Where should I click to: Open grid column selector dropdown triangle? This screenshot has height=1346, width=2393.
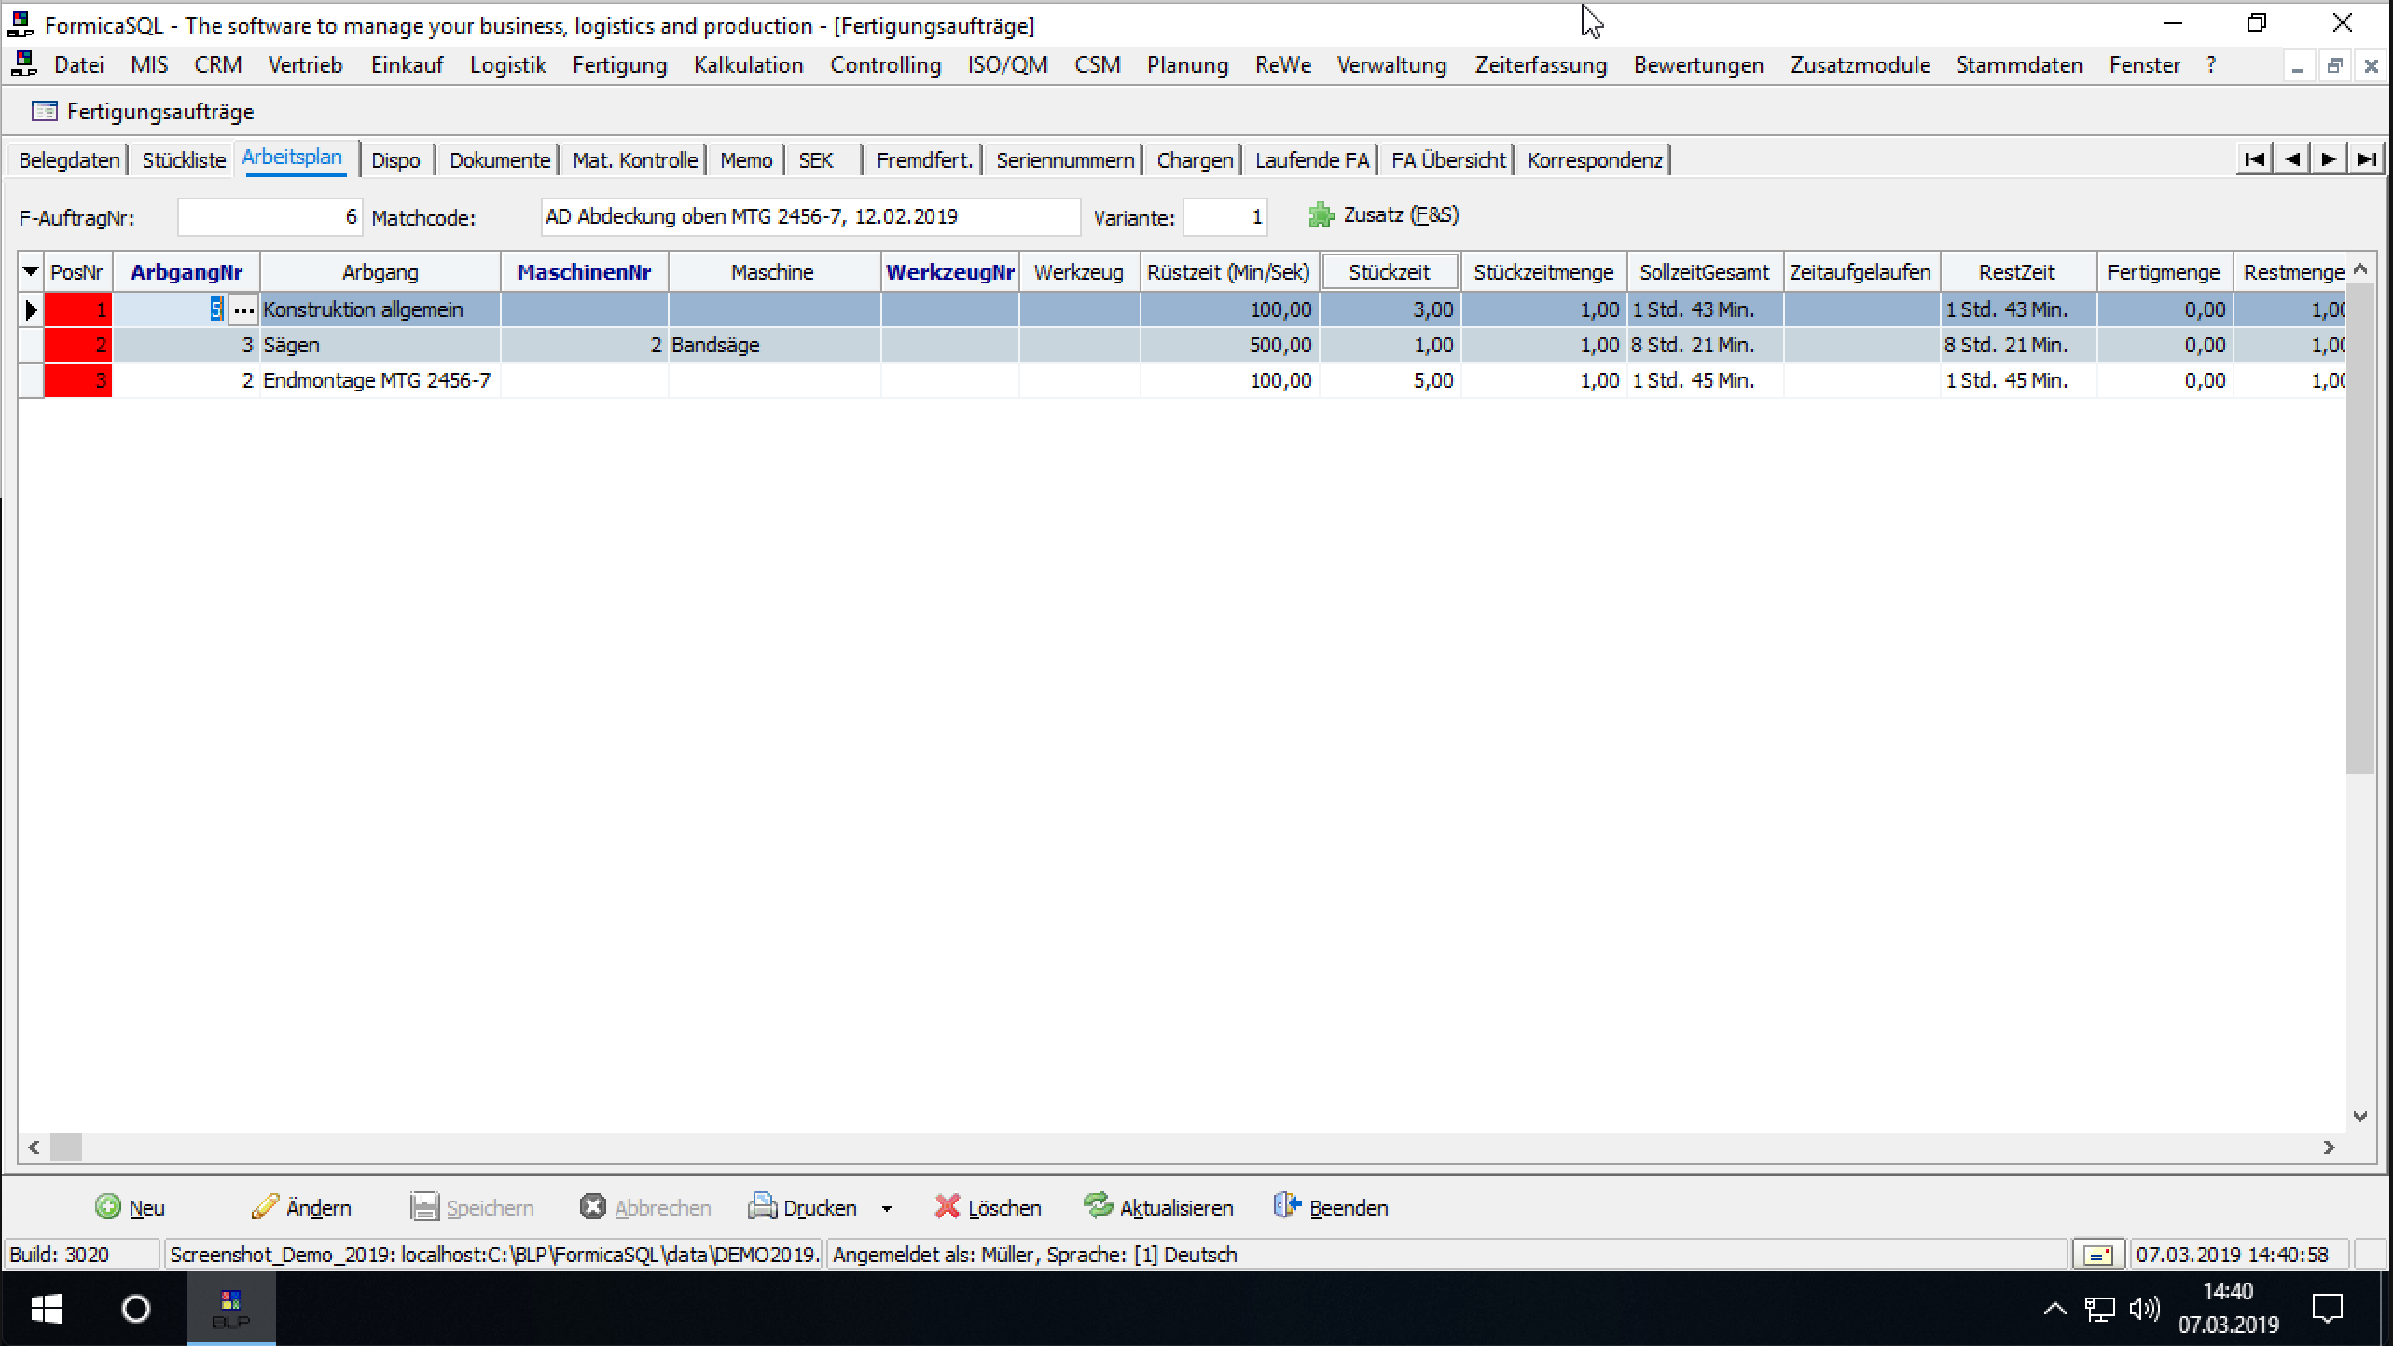pyautogui.click(x=31, y=272)
